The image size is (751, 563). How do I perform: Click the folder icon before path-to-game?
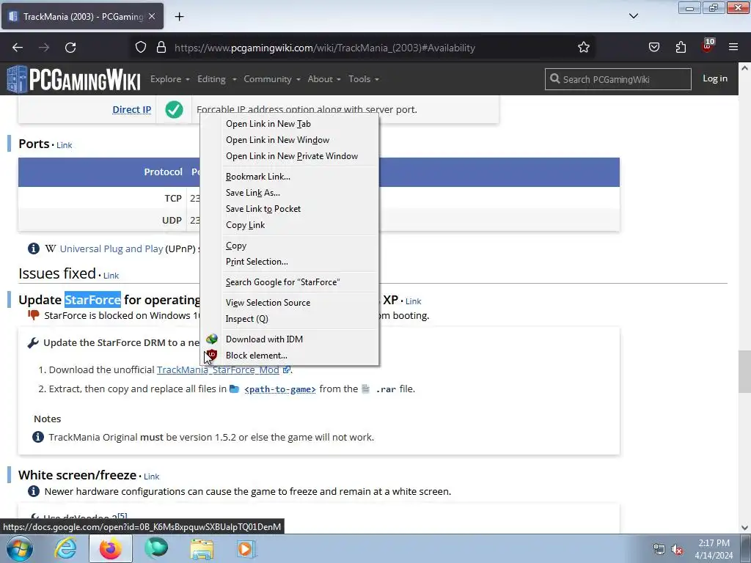(234, 389)
